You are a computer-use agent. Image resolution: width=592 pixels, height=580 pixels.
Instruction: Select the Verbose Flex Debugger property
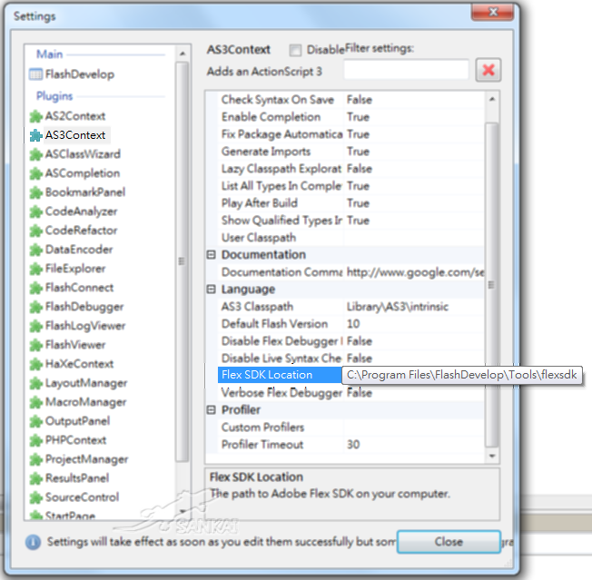pyautogui.click(x=281, y=393)
